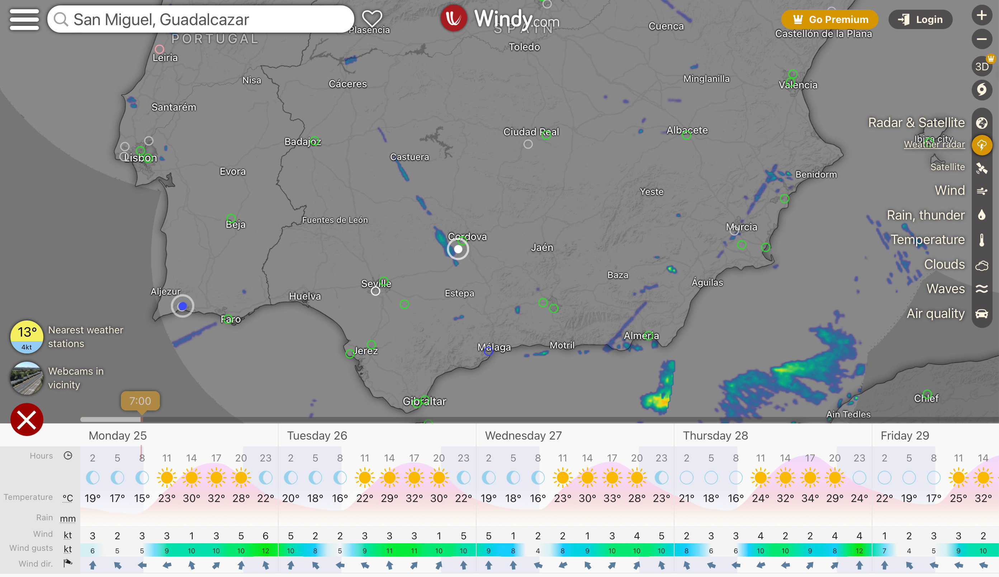999x577 pixels.
Task: Click Go Premium button
Action: click(829, 19)
